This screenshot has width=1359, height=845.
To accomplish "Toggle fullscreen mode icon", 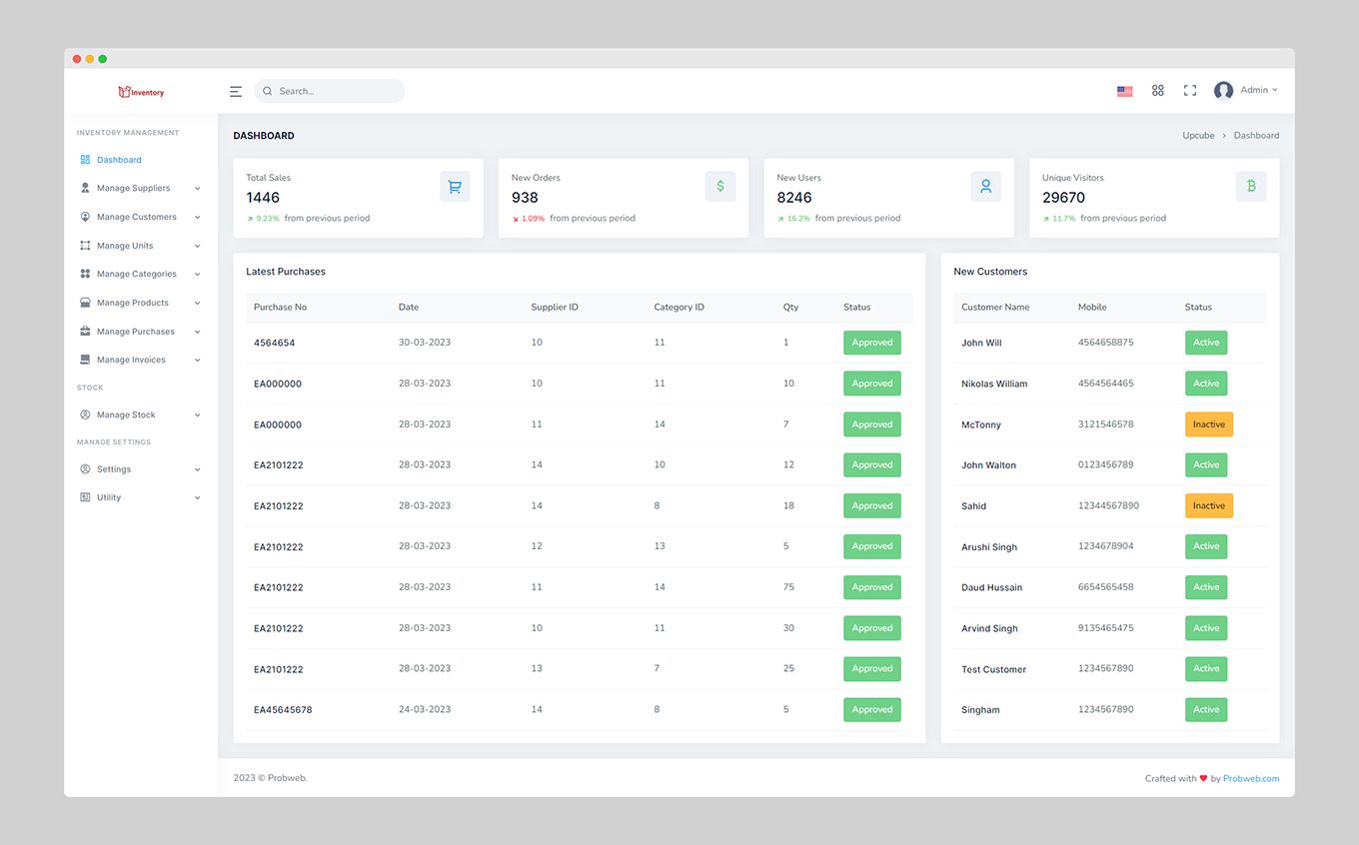I will click(x=1189, y=91).
